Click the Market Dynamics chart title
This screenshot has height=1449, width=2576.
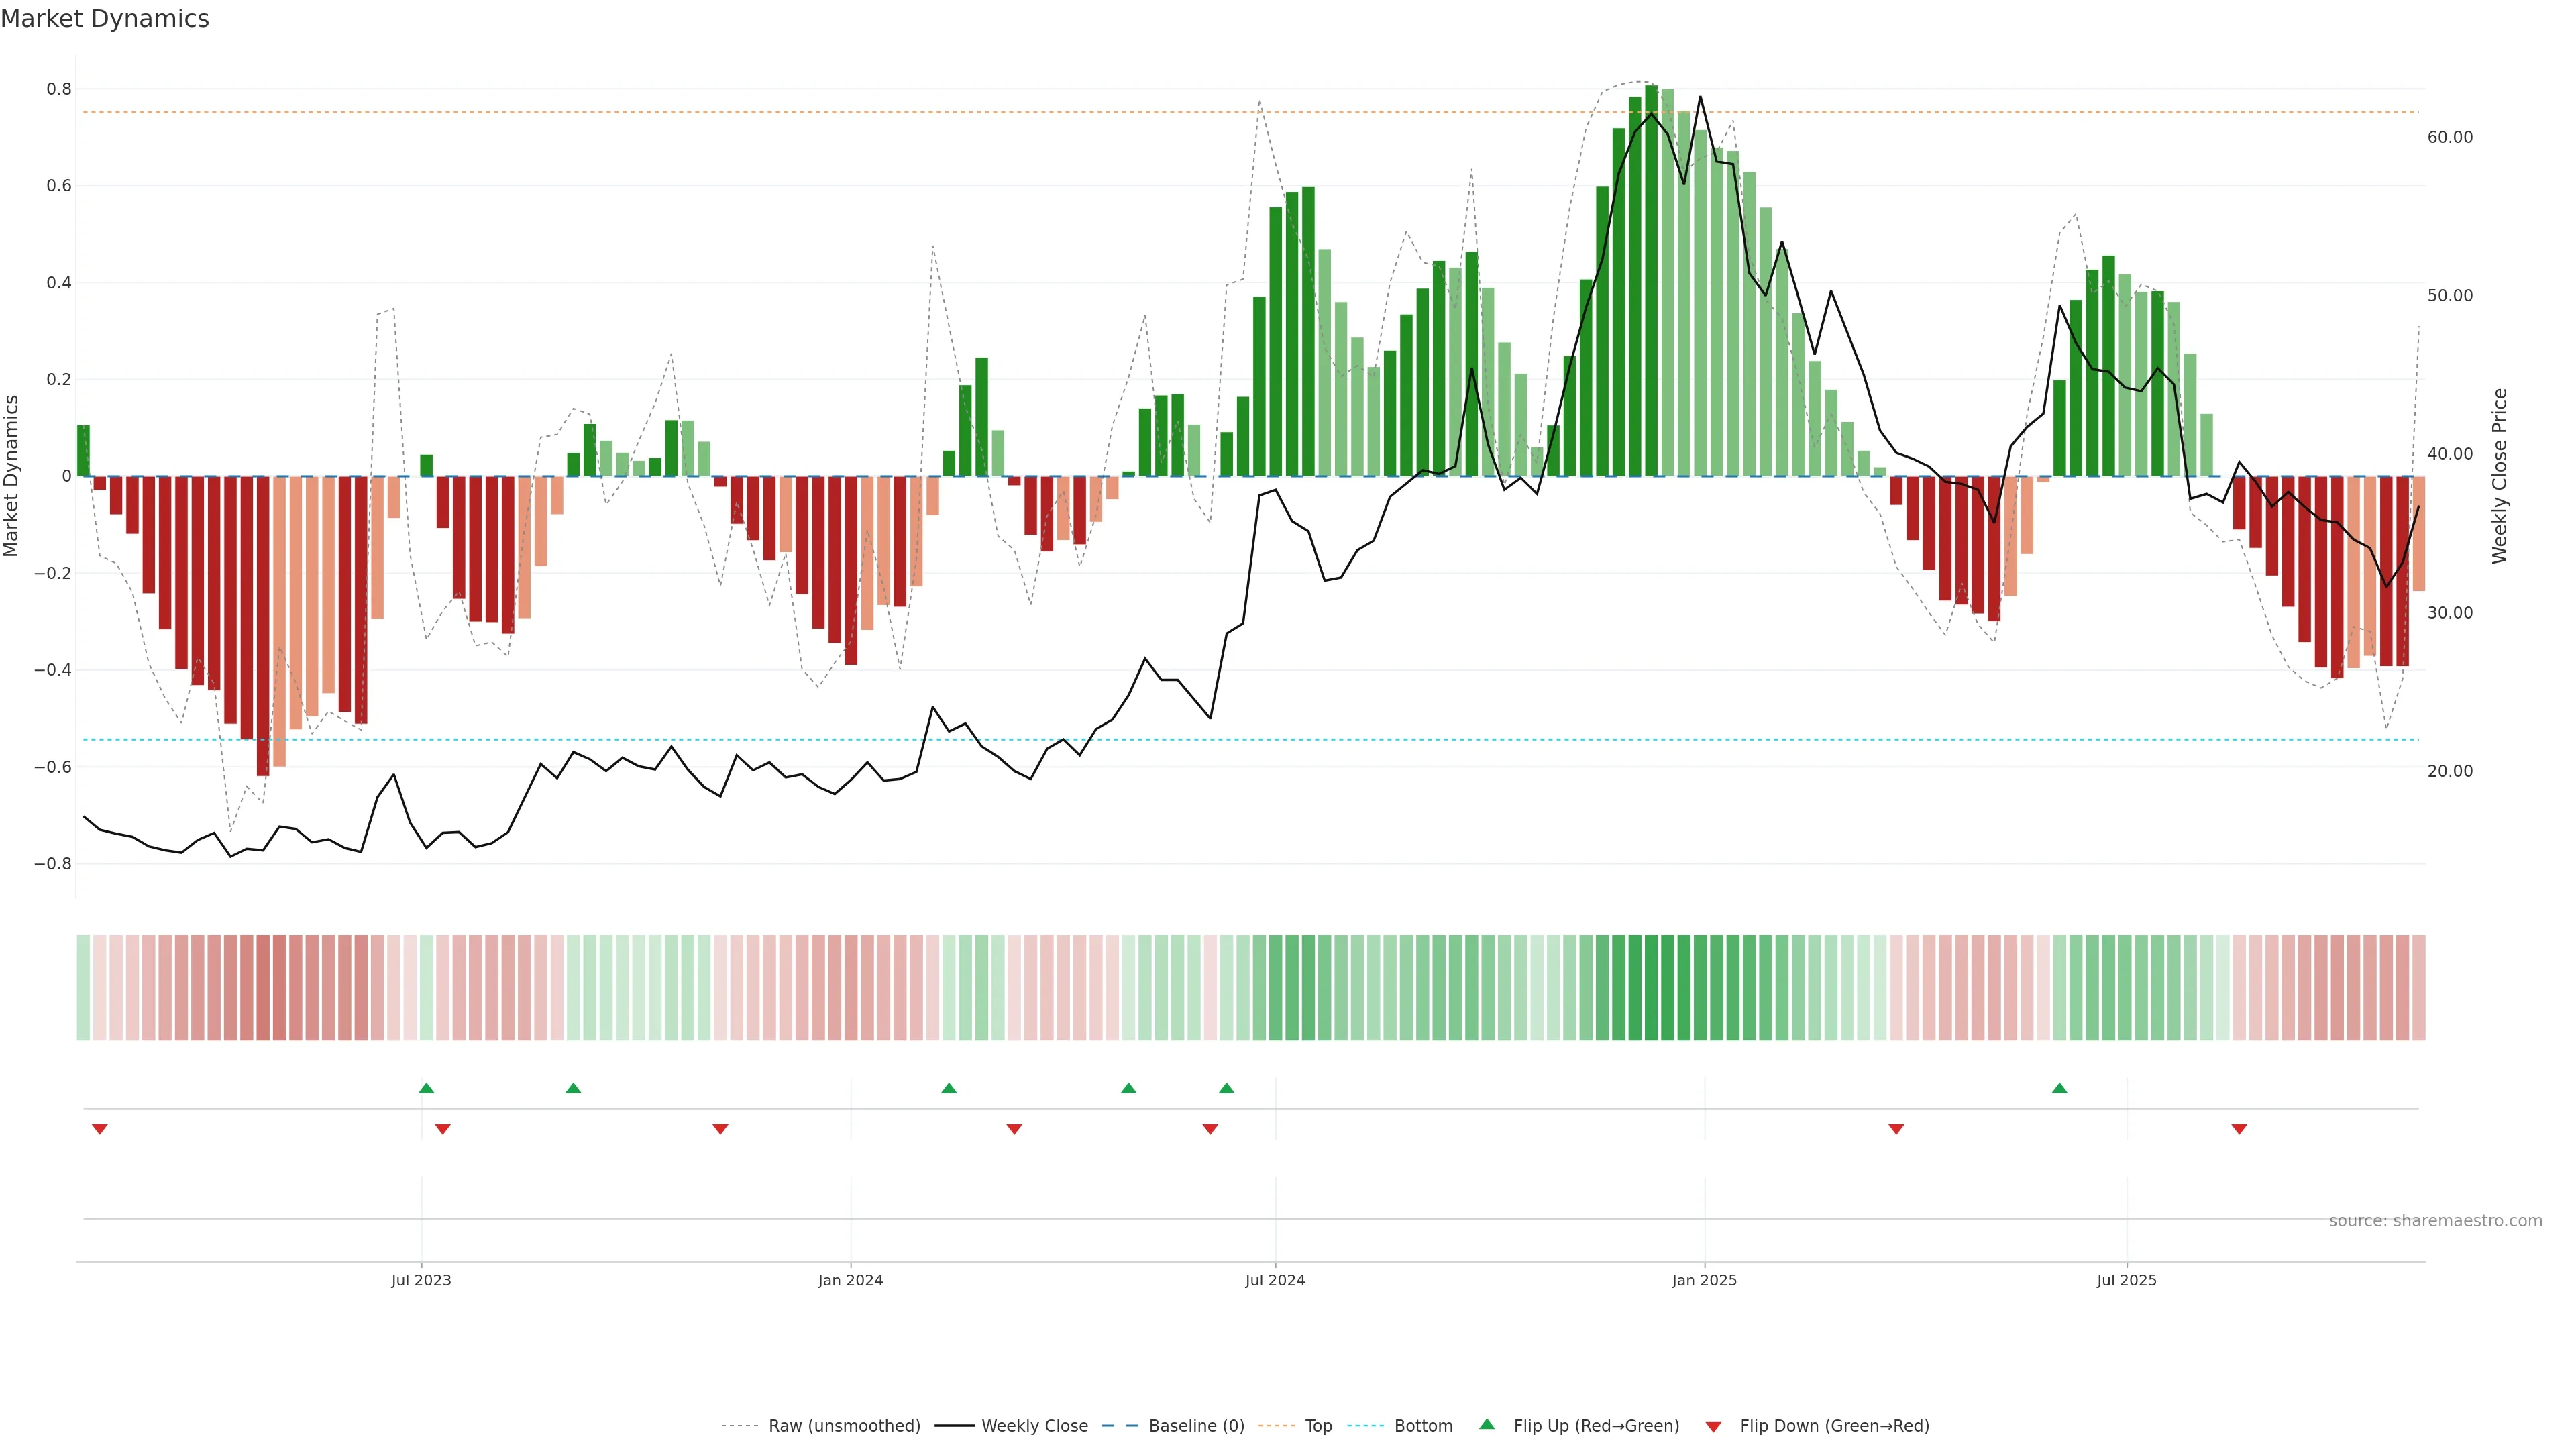point(105,19)
